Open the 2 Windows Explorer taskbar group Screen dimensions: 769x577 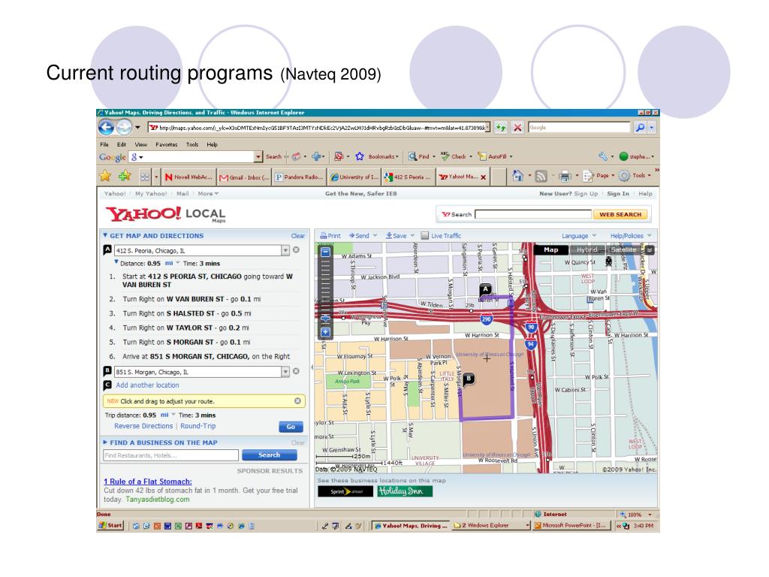[x=491, y=525]
